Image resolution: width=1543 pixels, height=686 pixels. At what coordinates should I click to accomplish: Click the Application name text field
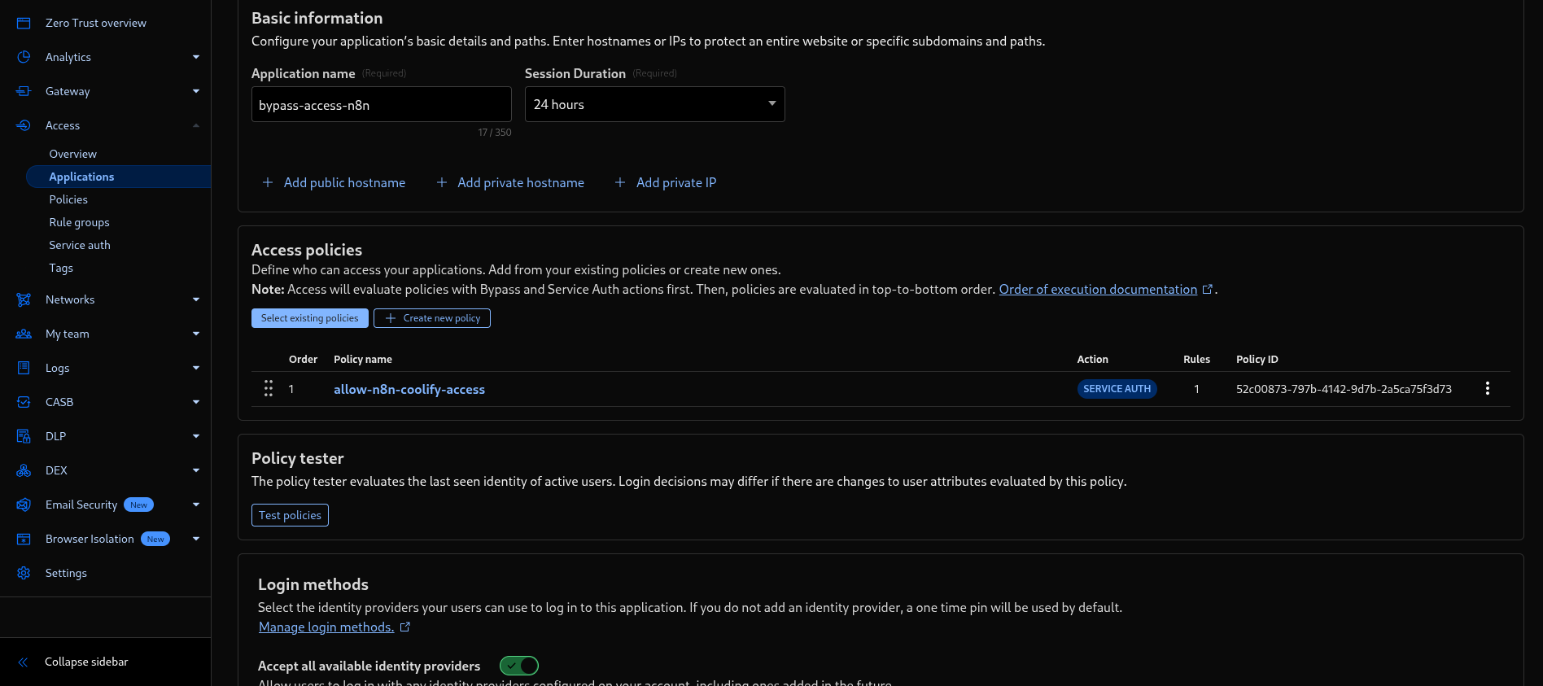(x=381, y=105)
